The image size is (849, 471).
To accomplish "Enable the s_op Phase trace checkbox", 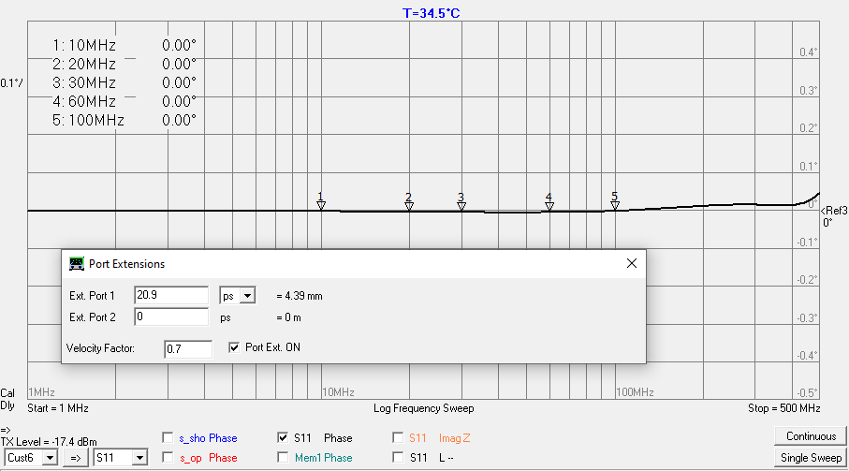I will [x=168, y=458].
